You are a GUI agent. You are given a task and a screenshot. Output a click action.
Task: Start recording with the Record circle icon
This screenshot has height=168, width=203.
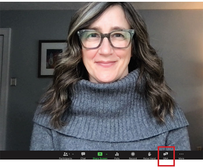pos(133,154)
